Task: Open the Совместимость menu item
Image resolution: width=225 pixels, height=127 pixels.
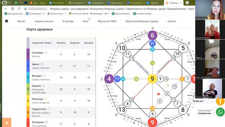Action: tap(44, 21)
